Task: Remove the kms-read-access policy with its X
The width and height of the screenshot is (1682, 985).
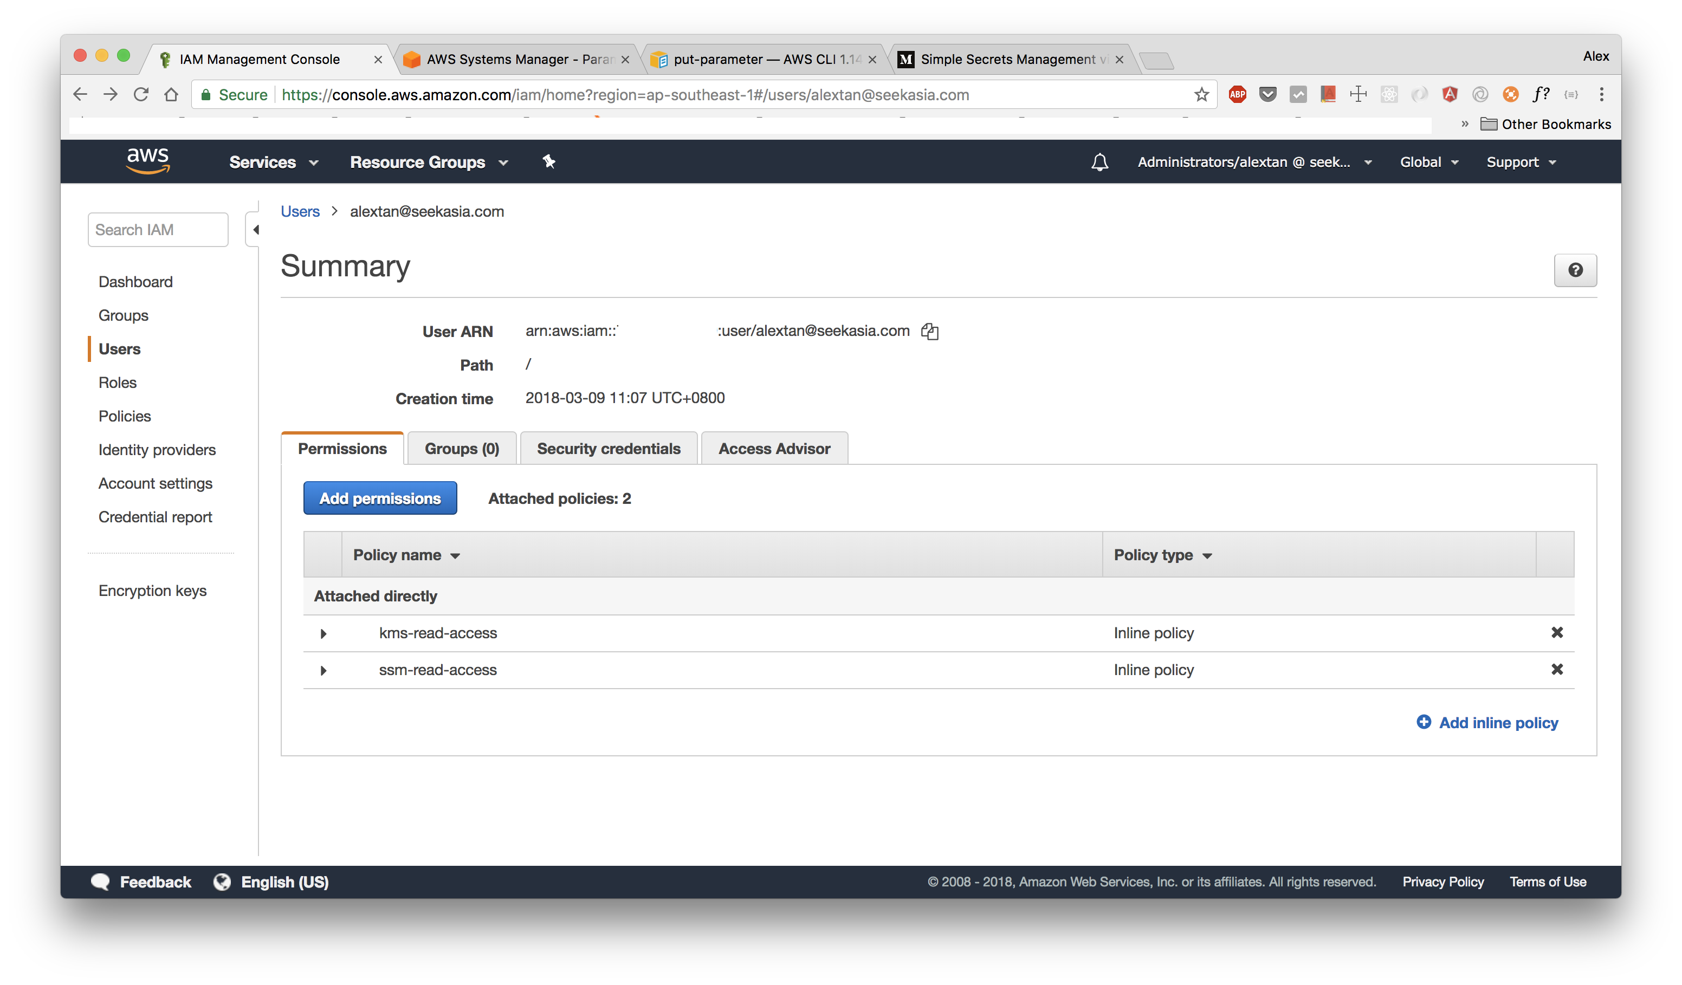Action: tap(1556, 633)
